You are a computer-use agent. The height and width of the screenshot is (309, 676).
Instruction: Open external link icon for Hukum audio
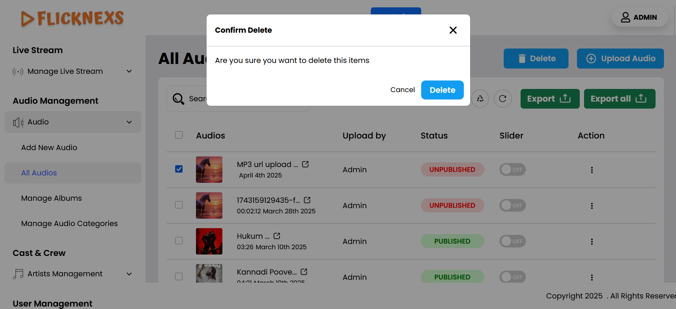click(277, 236)
